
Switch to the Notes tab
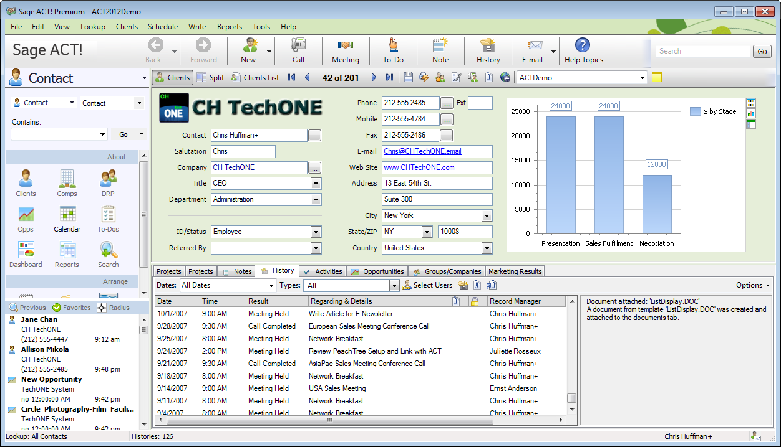(x=236, y=271)
